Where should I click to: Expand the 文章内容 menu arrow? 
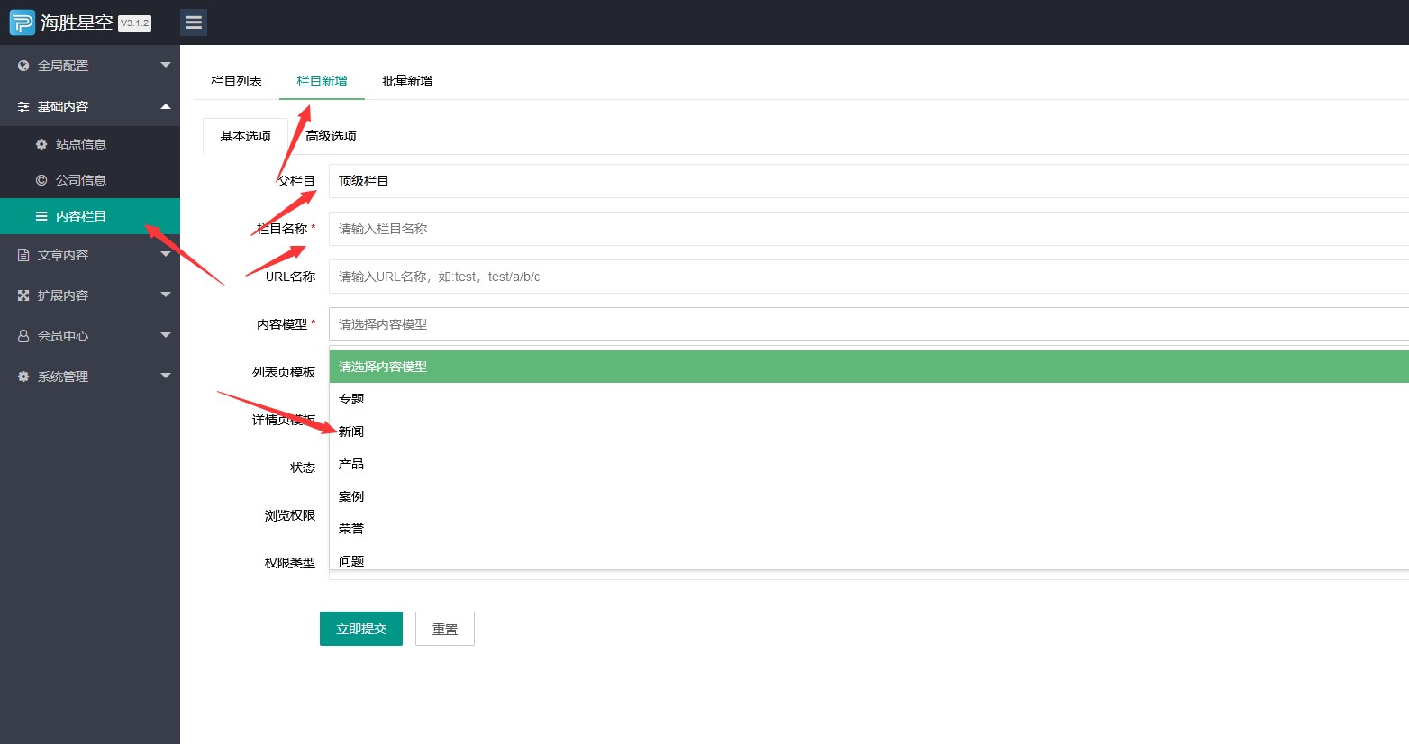click(166, 254)
